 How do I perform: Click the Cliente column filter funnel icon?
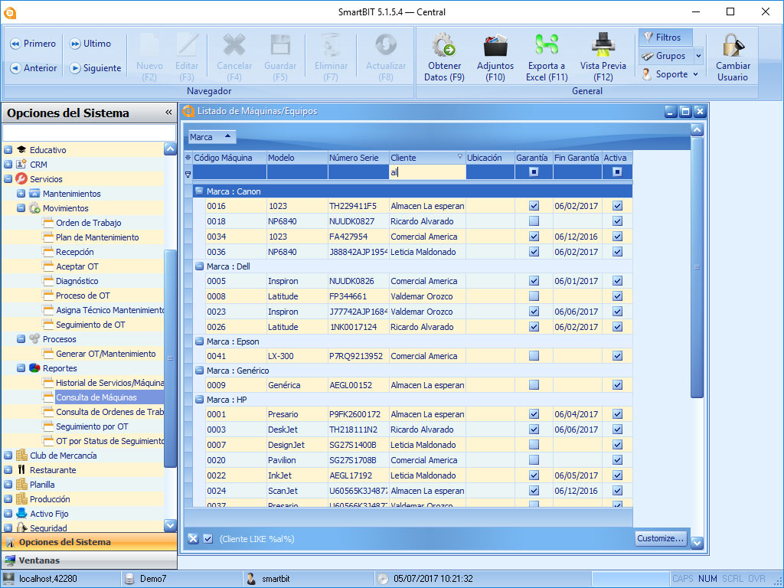click(x=460, y=156)
